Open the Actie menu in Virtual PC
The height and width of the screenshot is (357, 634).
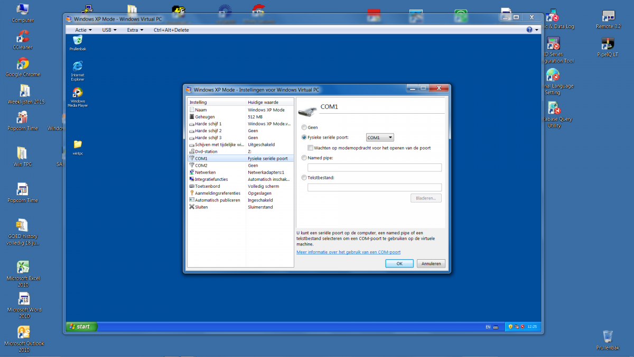coord(83,30)
